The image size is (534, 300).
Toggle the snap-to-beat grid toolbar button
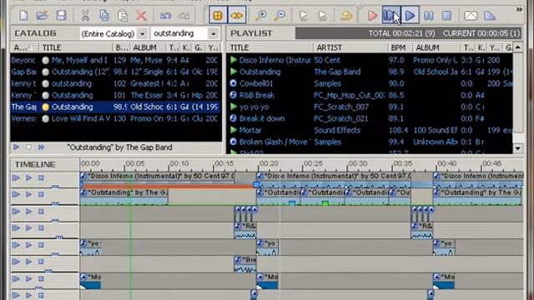click(x=218, y=15)
